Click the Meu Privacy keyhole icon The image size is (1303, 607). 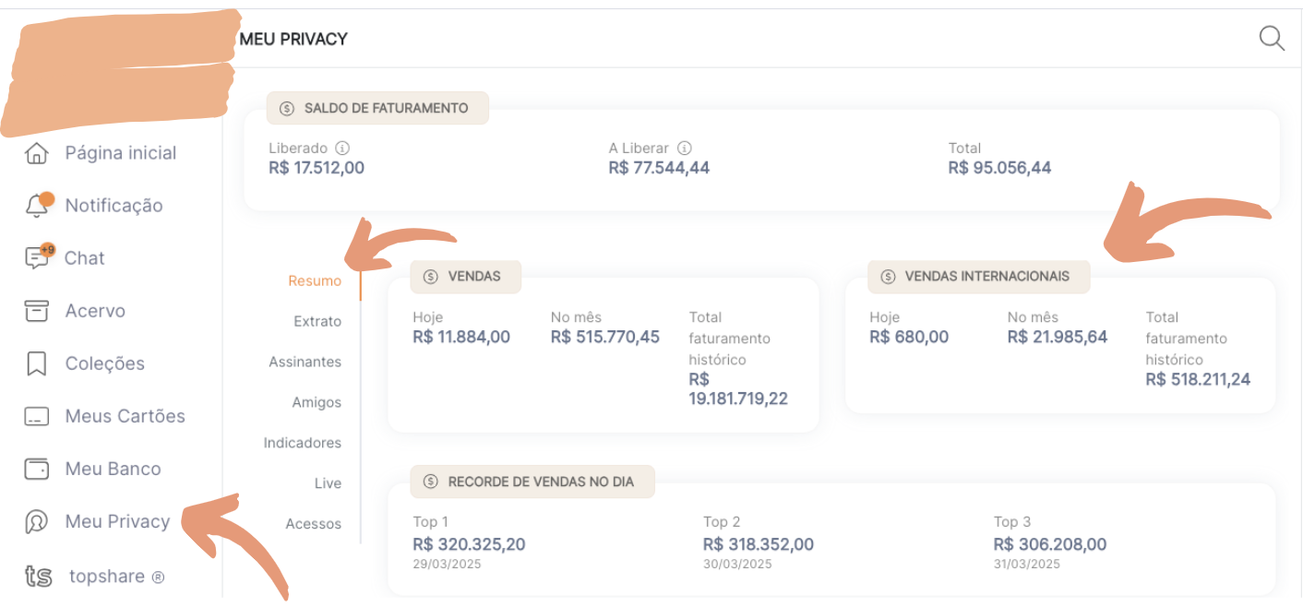pyautogui.click(x=36, y=521)
